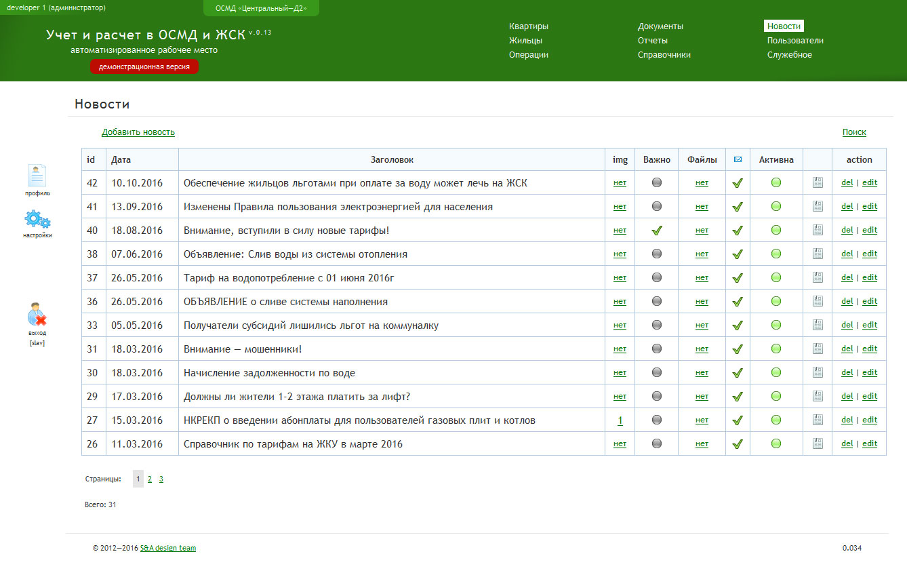Image resolution: width=907 pixels, height=575 pixels.
Task: Click the Добавить новость link
Action: 138,132
